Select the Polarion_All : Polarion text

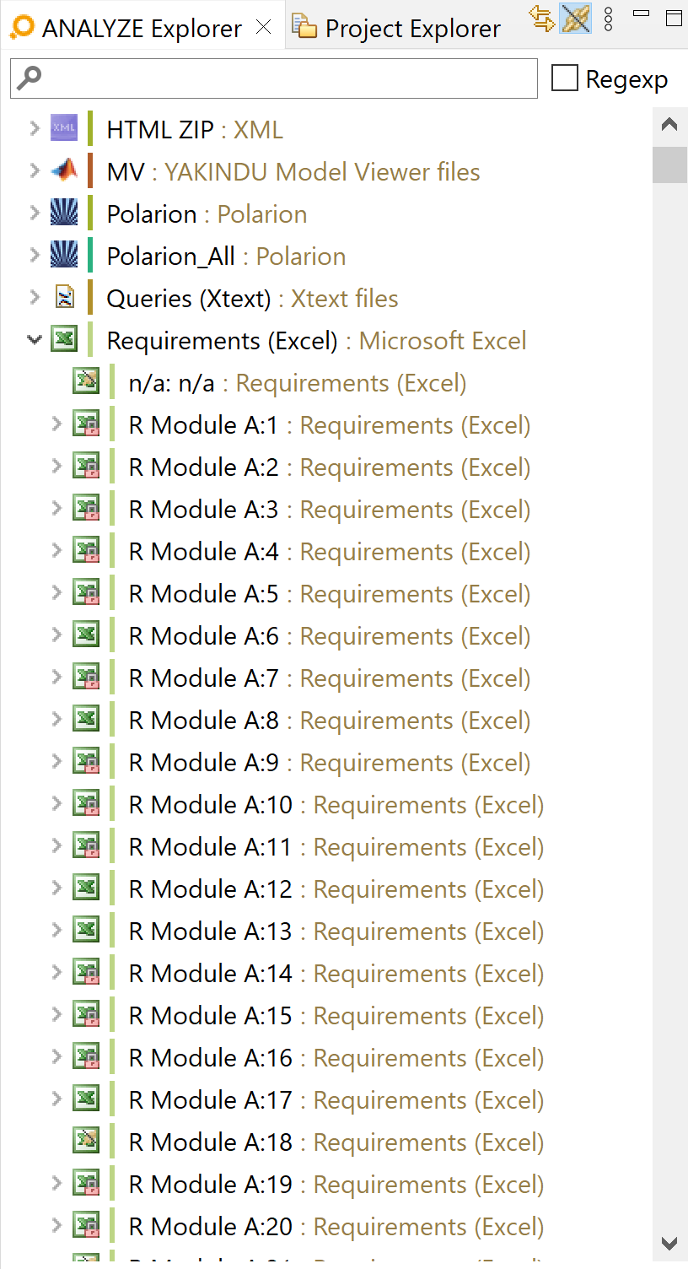226,256
